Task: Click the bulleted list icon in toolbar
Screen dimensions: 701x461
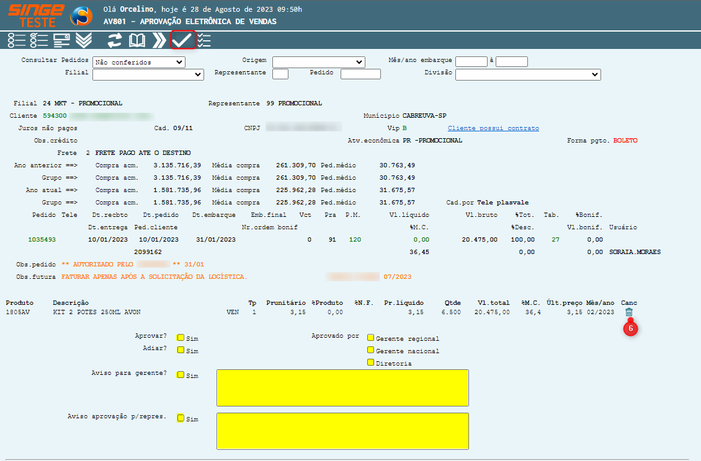Action: point(17,40)
